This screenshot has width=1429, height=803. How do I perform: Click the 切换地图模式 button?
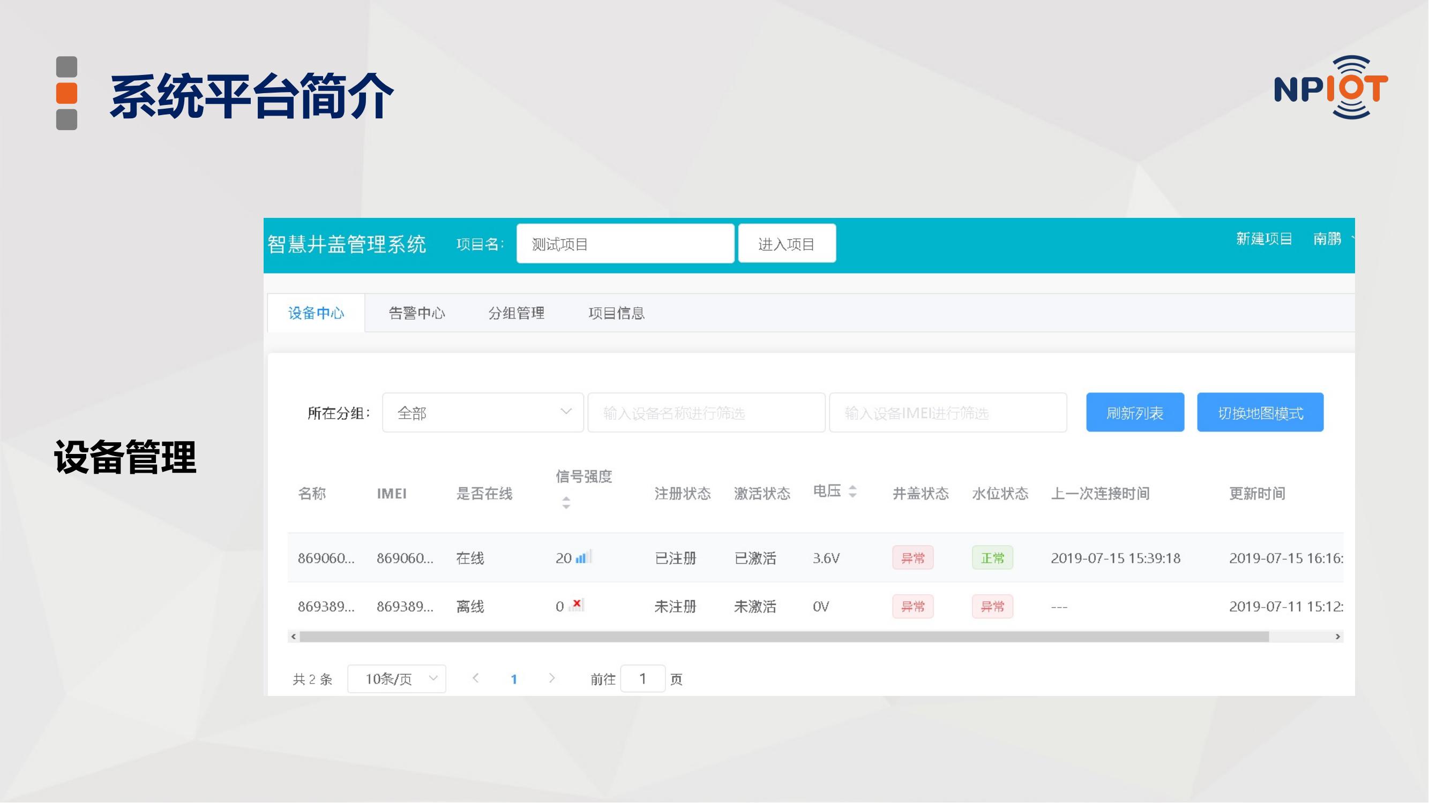click(x=1260, y=413)
